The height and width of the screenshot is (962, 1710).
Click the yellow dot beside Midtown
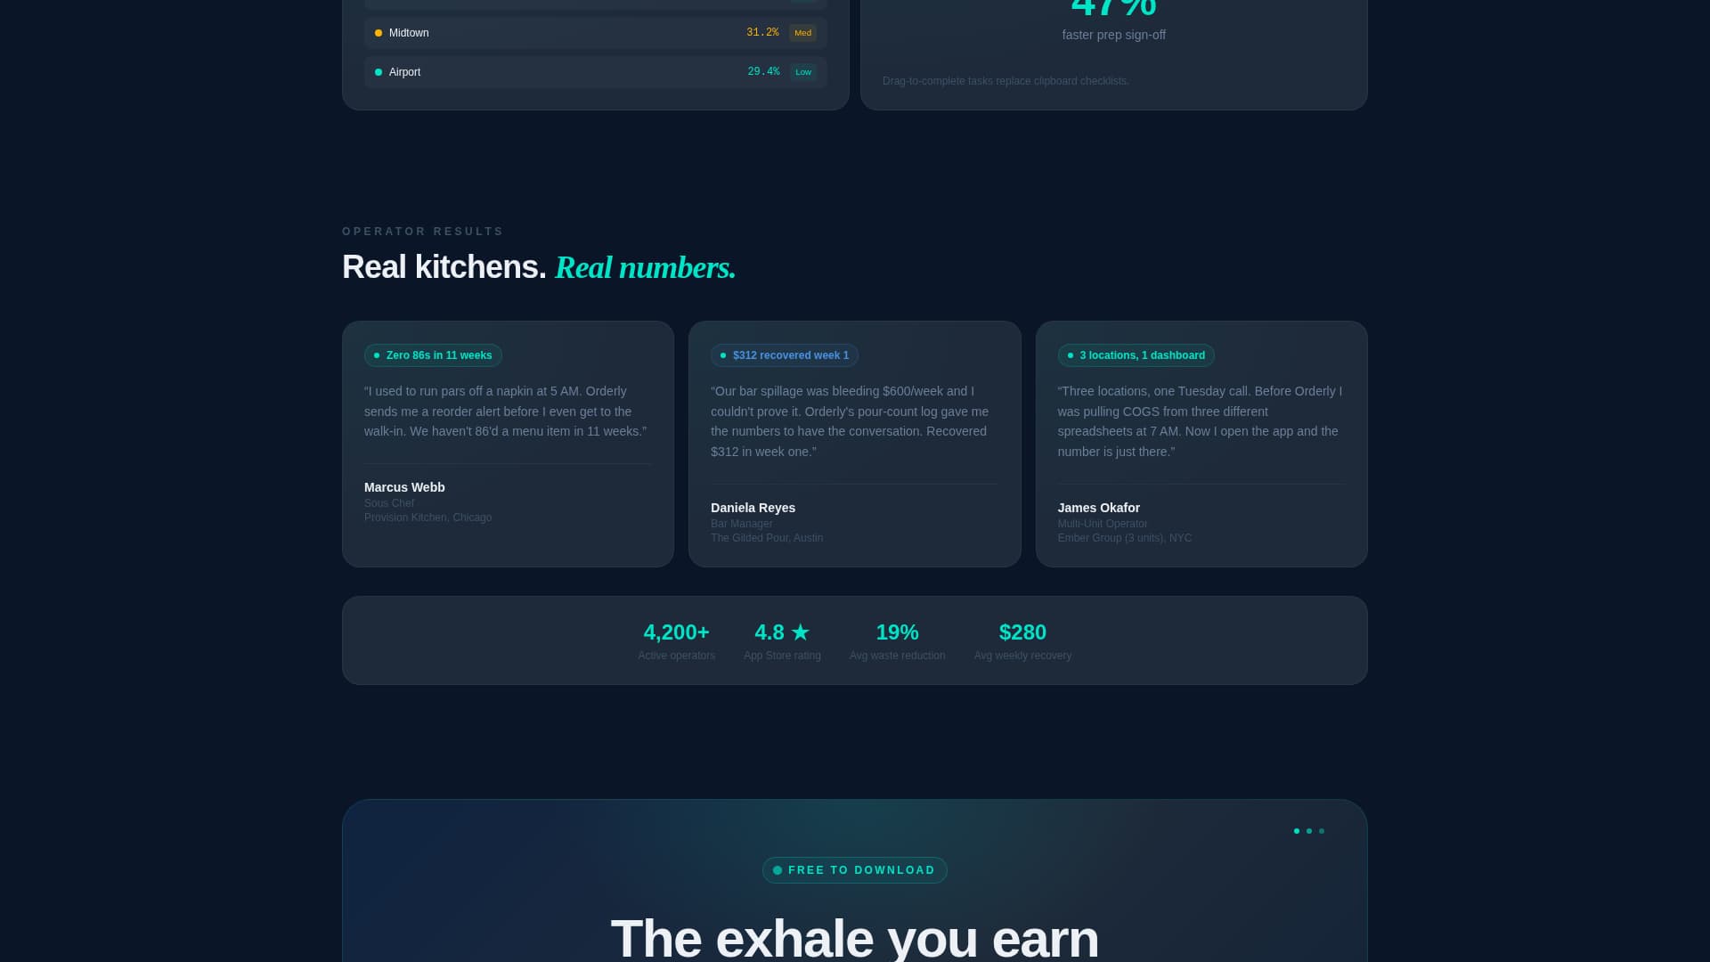click(x=379, y=33)
